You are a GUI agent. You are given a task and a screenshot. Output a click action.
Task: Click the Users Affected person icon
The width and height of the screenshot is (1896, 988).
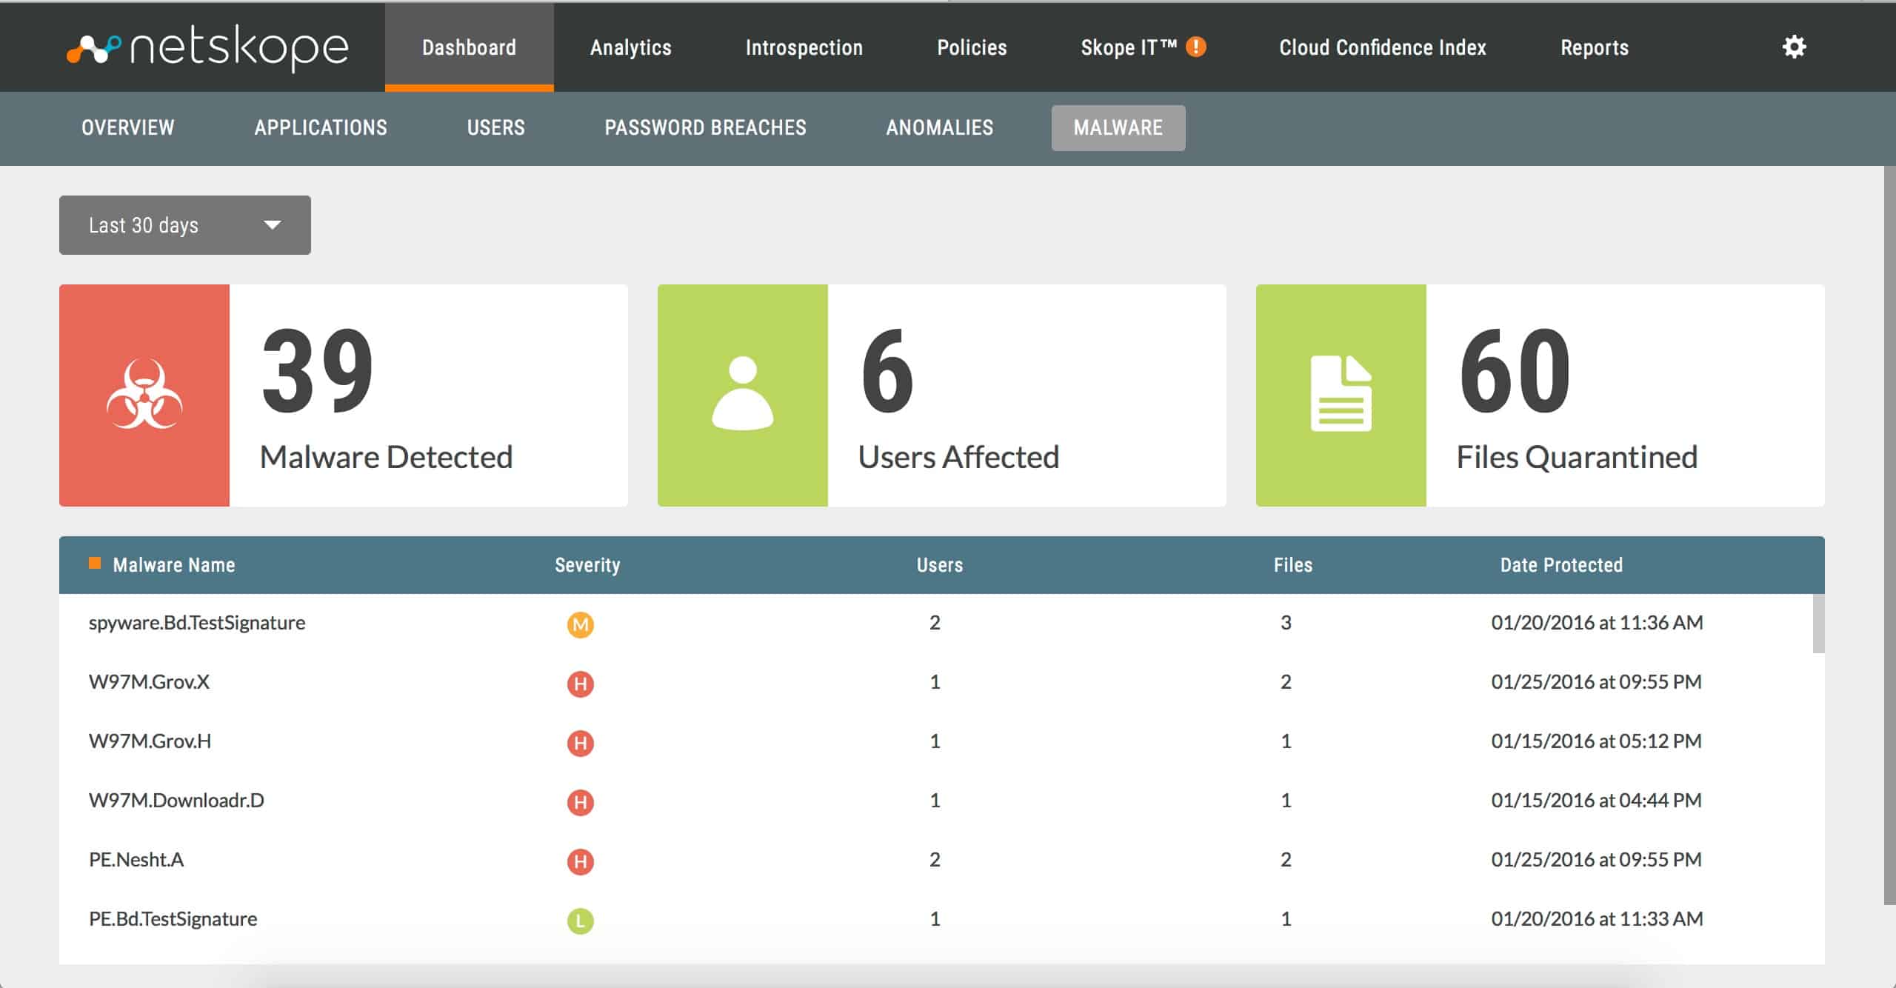743,395
